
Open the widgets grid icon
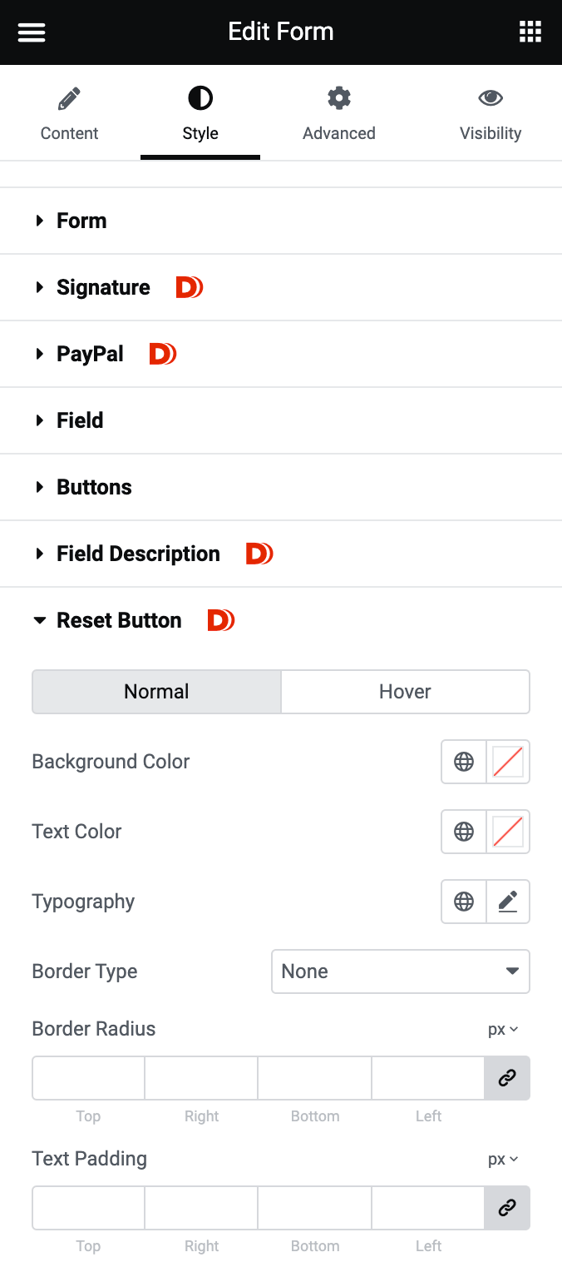pos(530,32)
